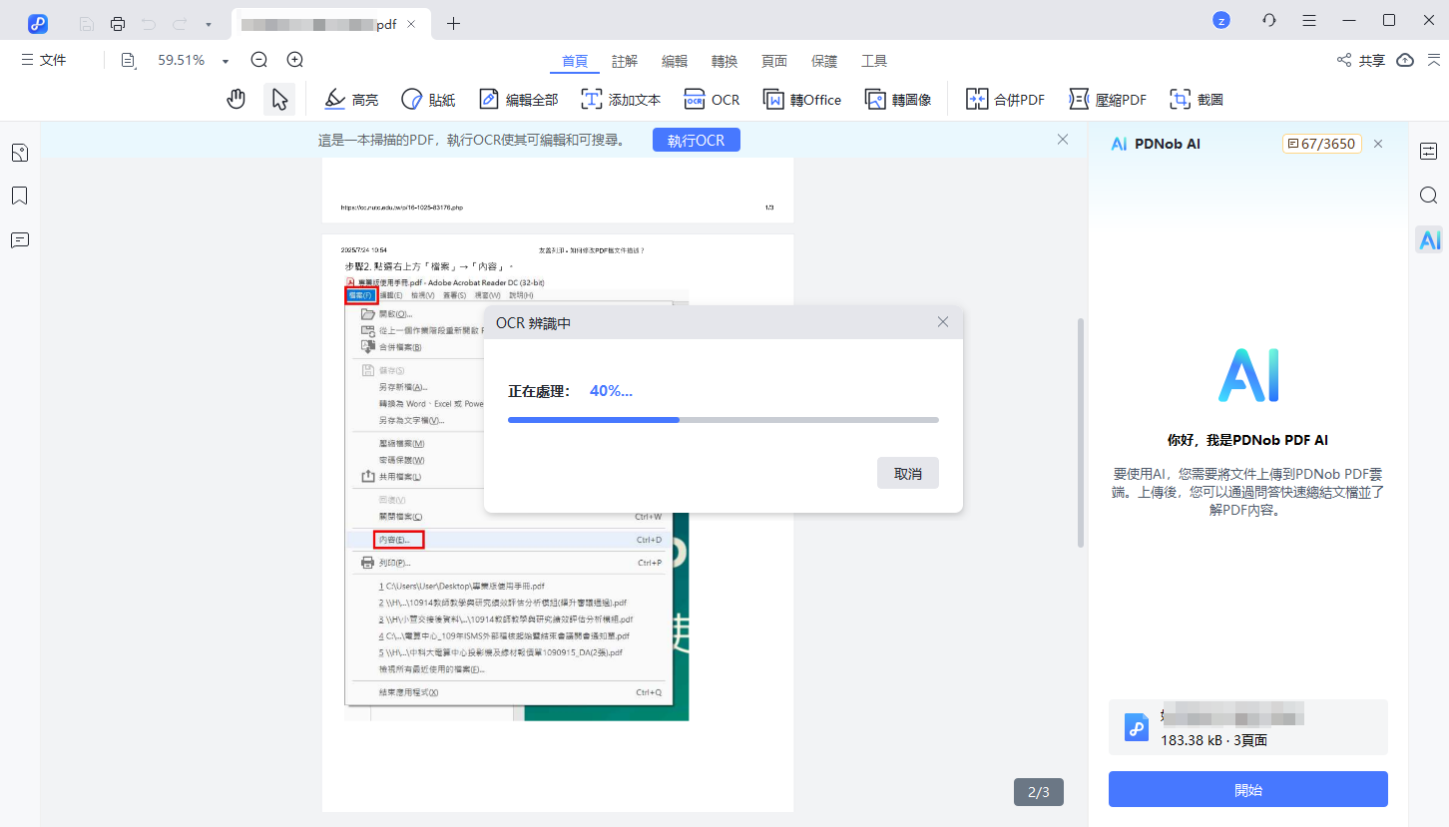Select the hand pan tool
The image size is (1449, 827).
[236, 99]
